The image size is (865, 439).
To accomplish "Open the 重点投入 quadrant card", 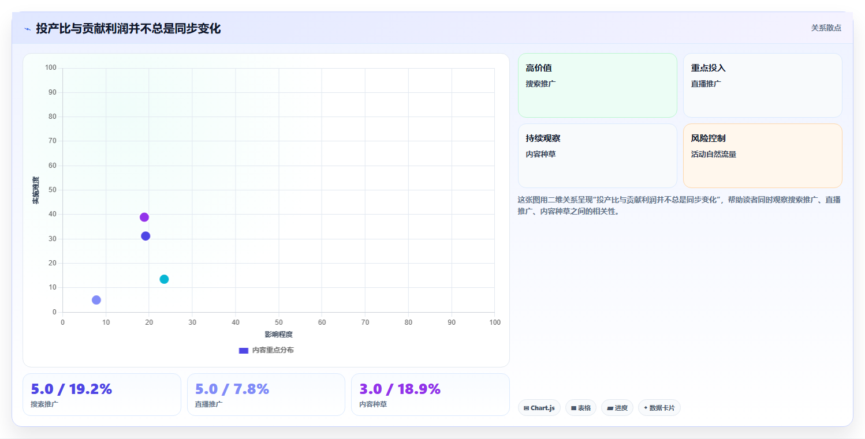I will (763, 85).
